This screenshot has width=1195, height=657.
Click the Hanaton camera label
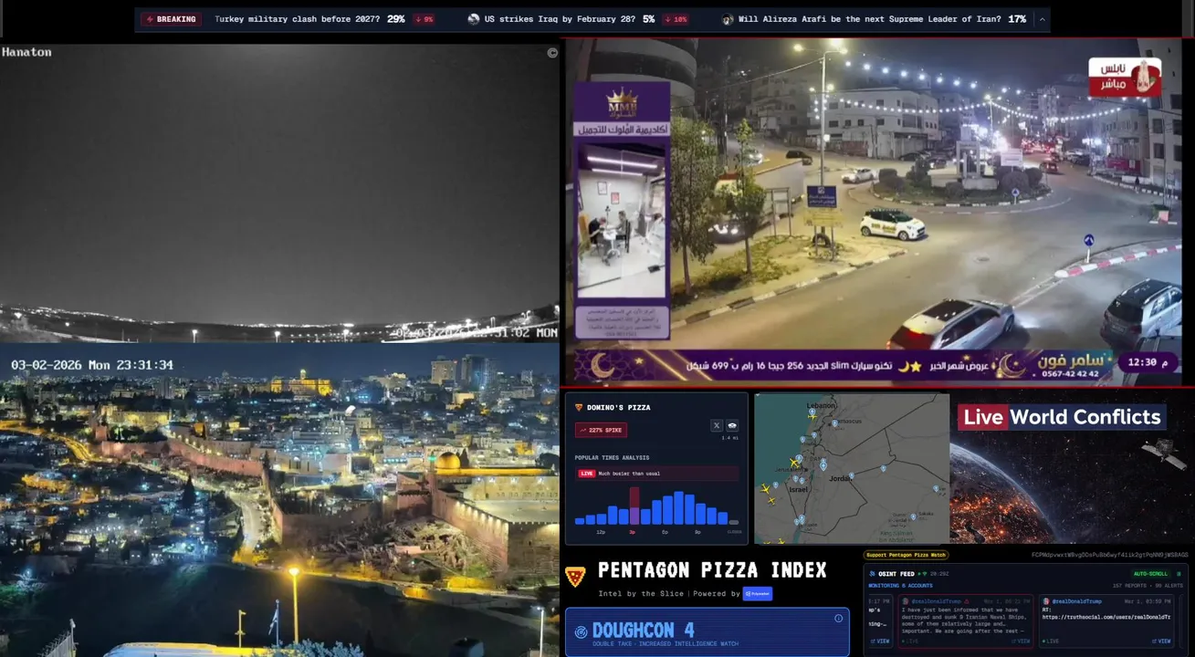click(x=26, y=52)
